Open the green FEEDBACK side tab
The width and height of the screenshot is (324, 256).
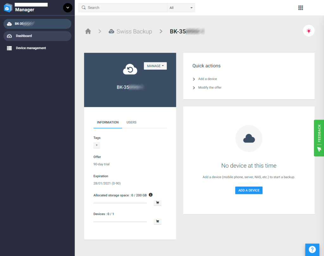click(x=319, y=138)
